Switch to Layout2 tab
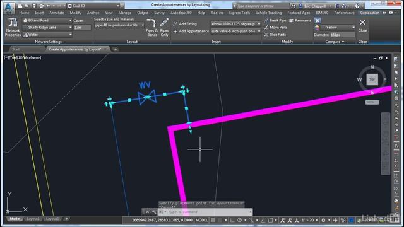The height and width of the screenshot is (227, 404). tap(52, 219)
